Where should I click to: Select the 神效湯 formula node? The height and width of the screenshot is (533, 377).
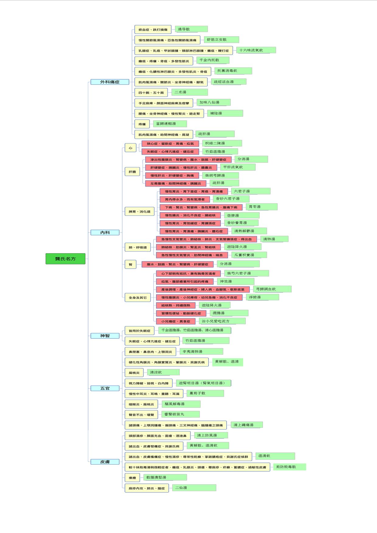[x=236, y=281]
